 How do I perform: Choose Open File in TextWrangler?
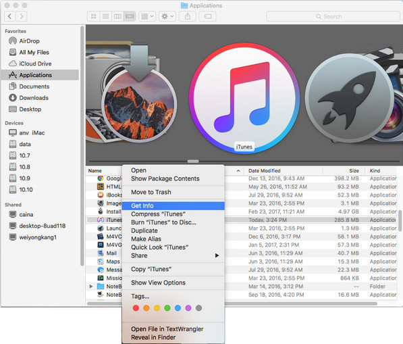point(173,329)
